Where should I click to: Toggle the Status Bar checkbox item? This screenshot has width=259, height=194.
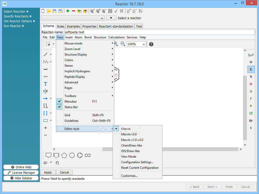pyautogui.click(x=85, y=107)
